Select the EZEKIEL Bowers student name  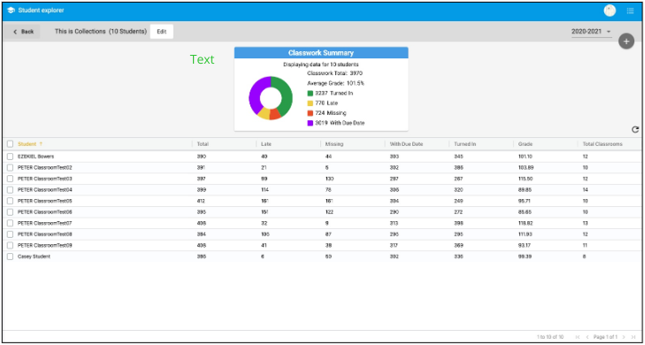[x=35, y=157]
